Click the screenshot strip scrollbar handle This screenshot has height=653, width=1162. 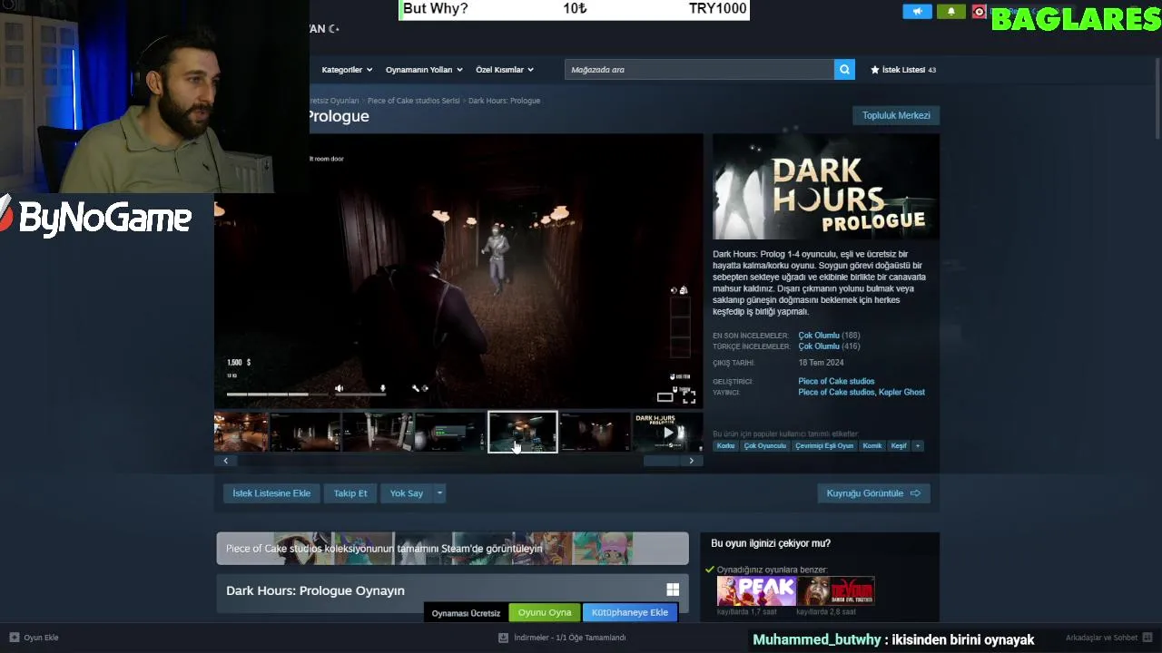coord(662,461)
